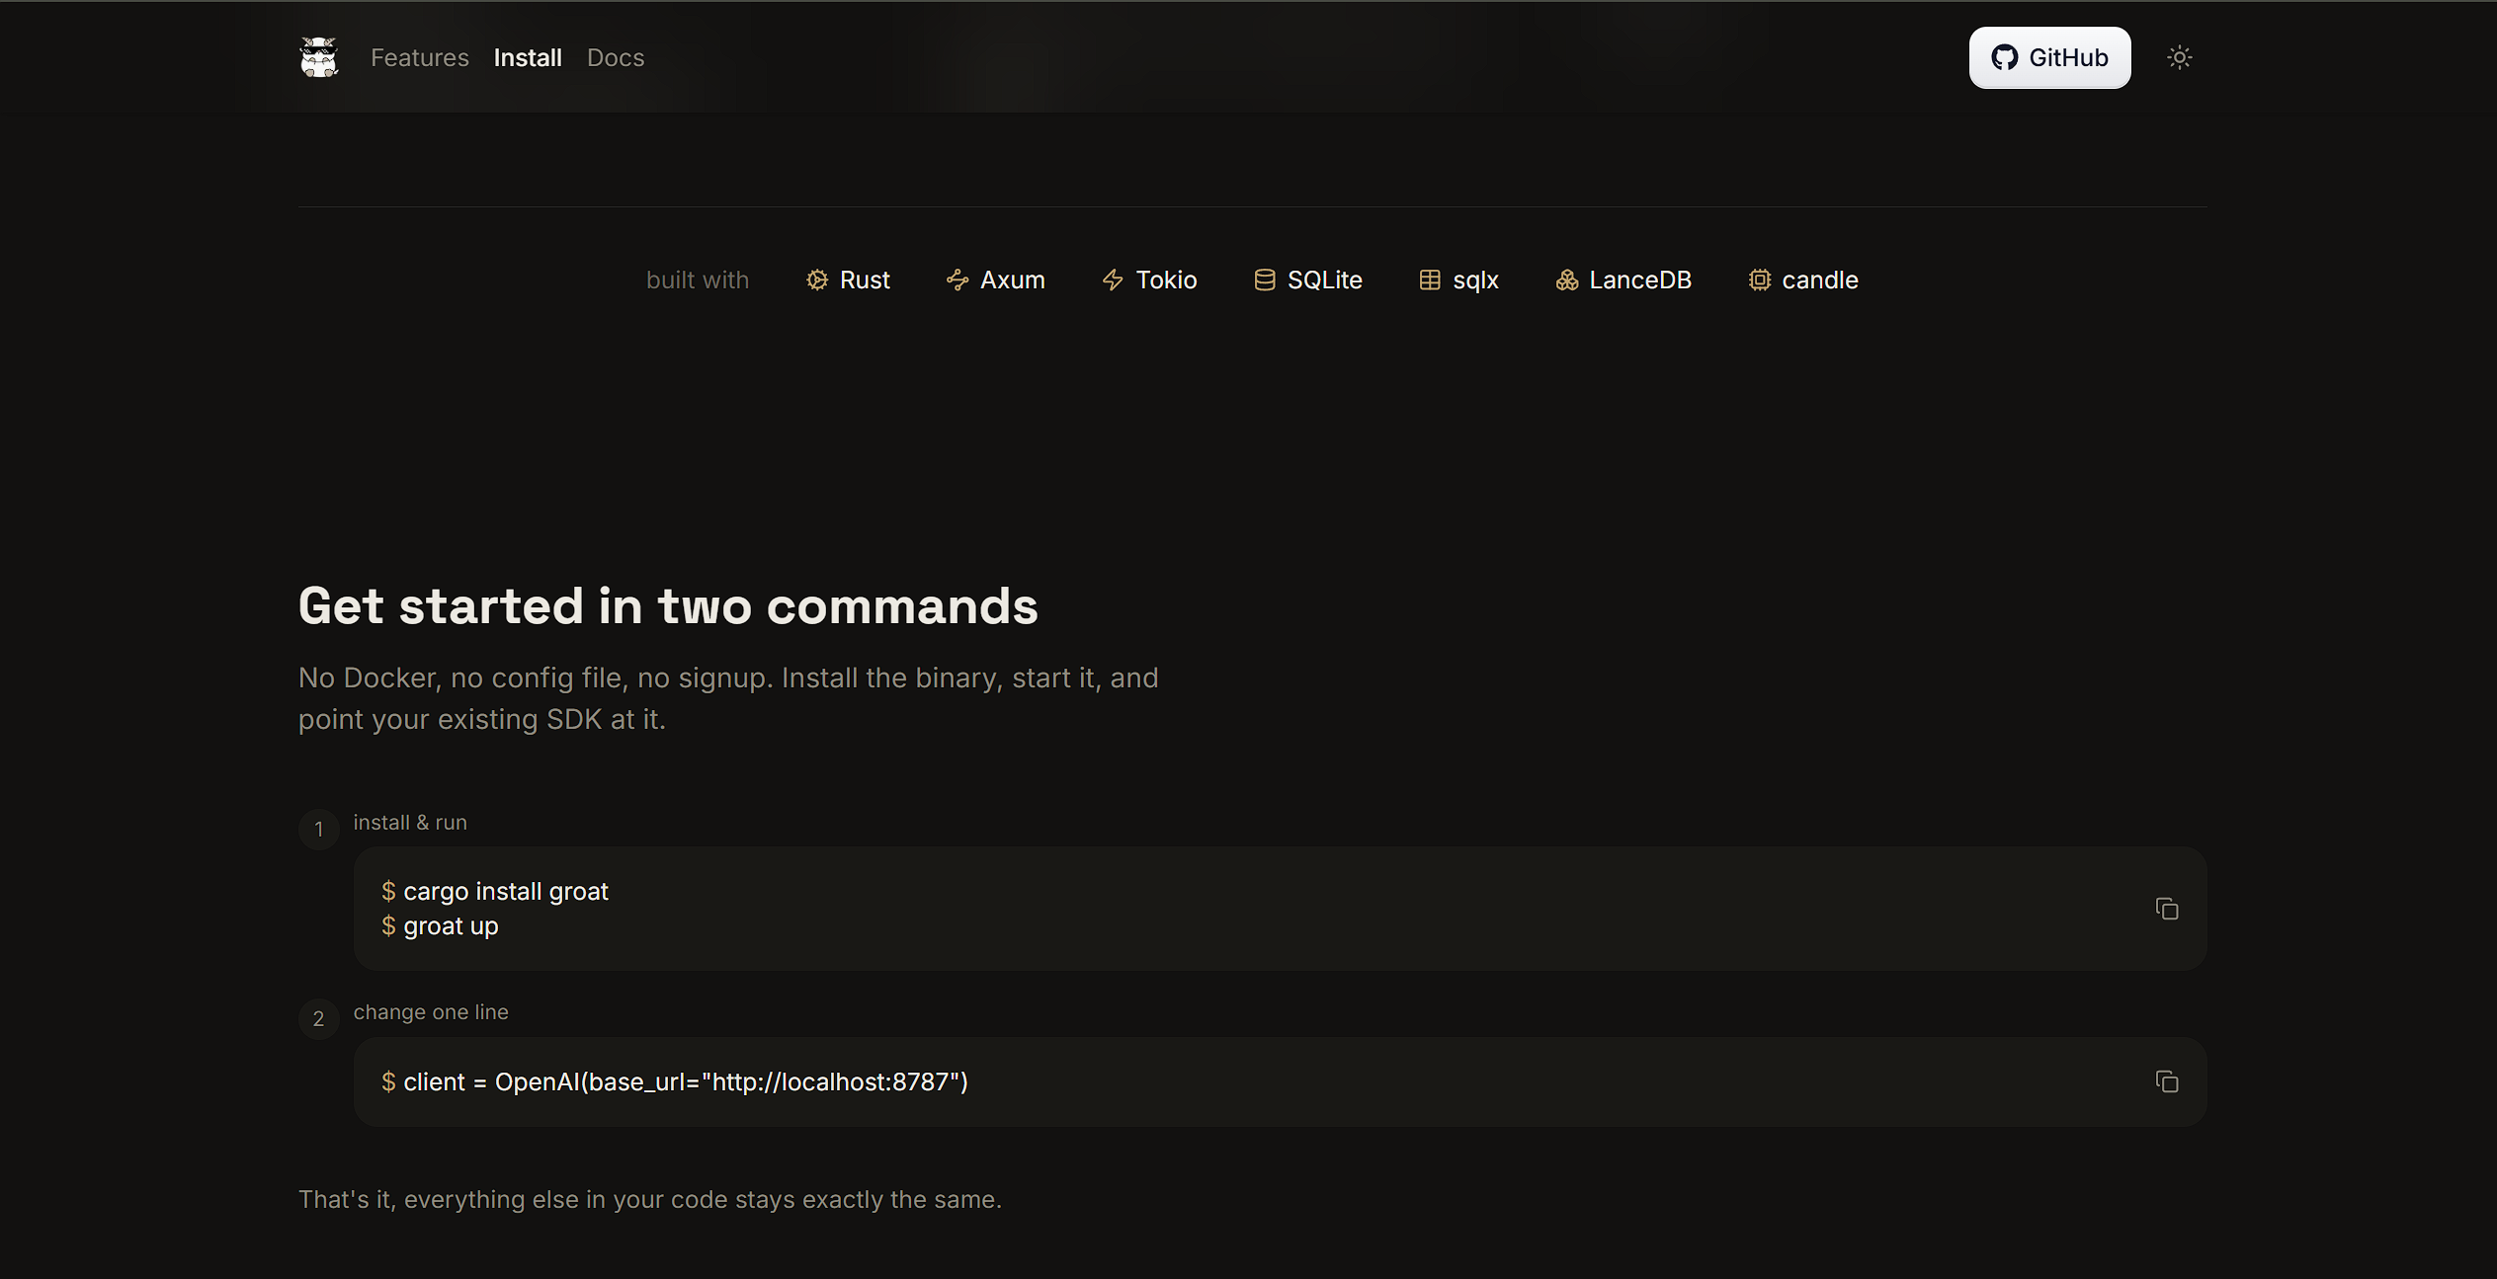Click the Tokio label text
Image resolution: width=2497 pixels, height=1279 pixels.
pos(1167,280)
